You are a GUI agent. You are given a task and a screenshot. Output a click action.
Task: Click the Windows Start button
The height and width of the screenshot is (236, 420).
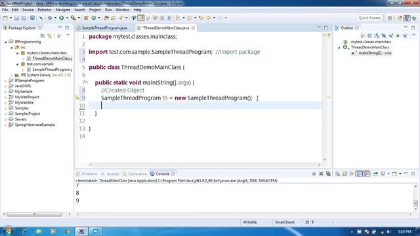(x=8, y=231)
